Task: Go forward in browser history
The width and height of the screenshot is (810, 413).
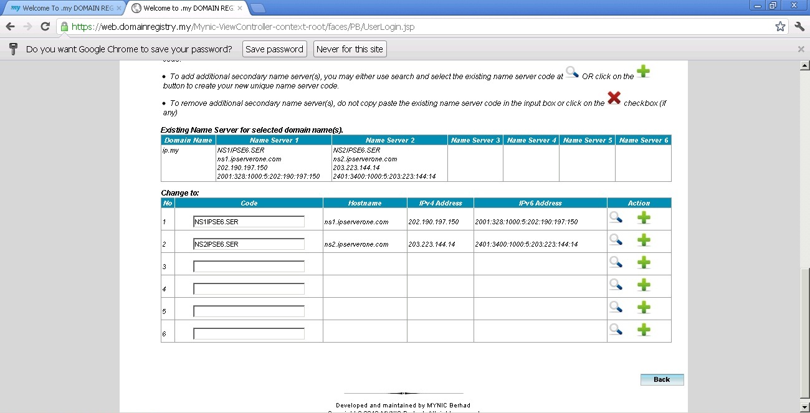Action: [x=27, y=26]
